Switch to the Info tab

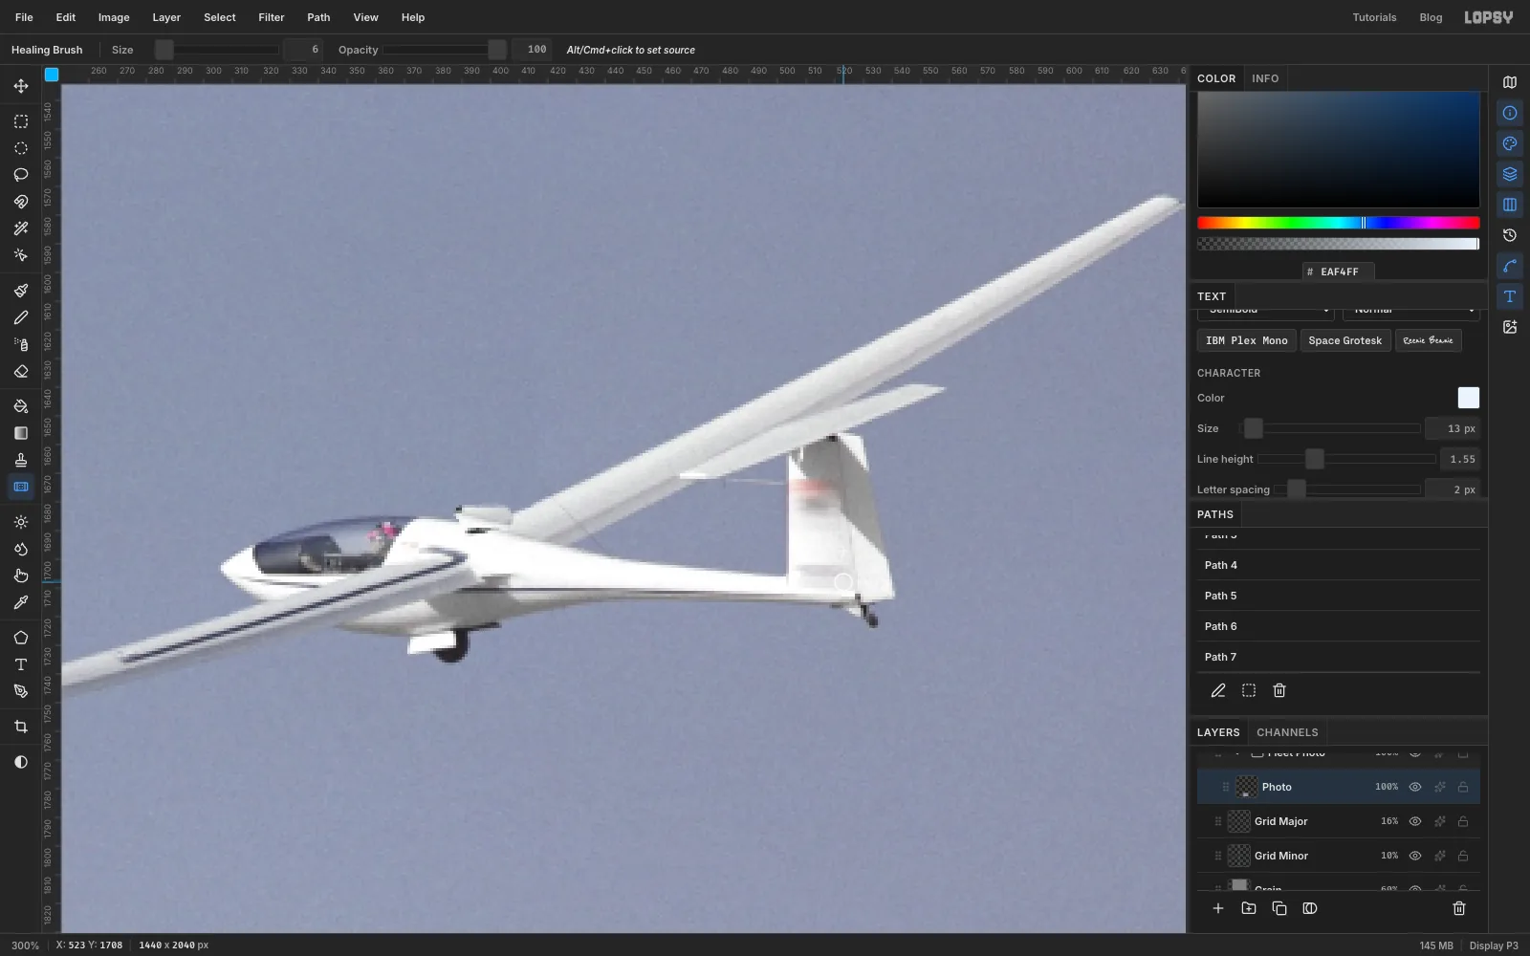point(1265,78)
